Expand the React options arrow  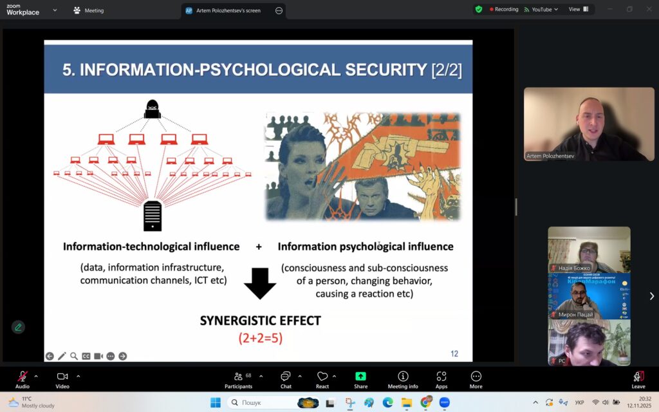(334, 376)
